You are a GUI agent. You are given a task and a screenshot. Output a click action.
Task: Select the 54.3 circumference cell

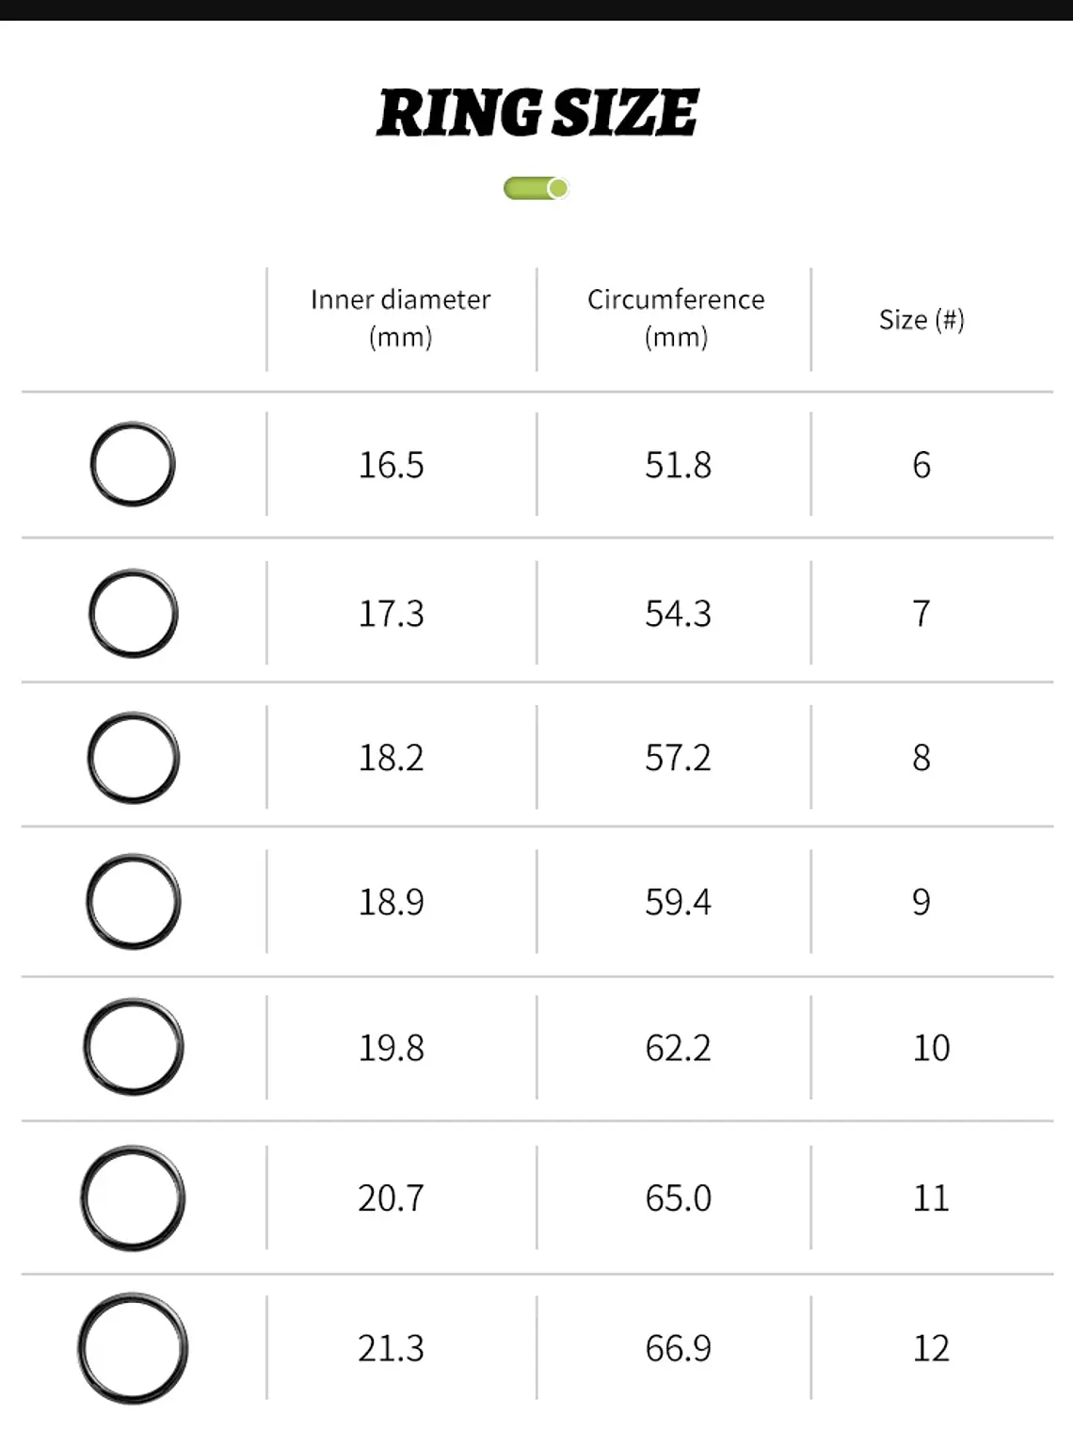[x=678, y=614]
